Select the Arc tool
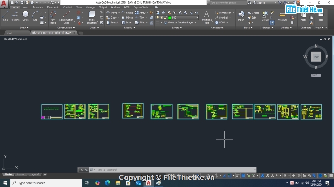The height and width of the screenshot is (187, 334). (35, 16)
